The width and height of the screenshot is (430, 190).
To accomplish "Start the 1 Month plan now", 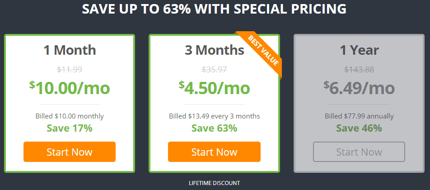I will 70,152.
